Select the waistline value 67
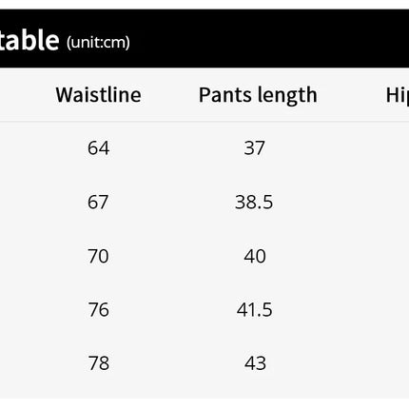 point(98,202)
